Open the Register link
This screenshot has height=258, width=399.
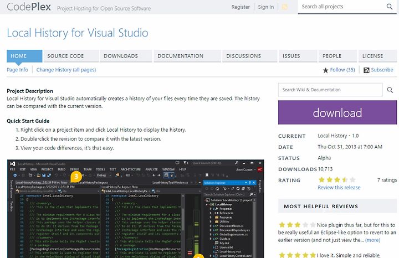(x=241, y=7)
